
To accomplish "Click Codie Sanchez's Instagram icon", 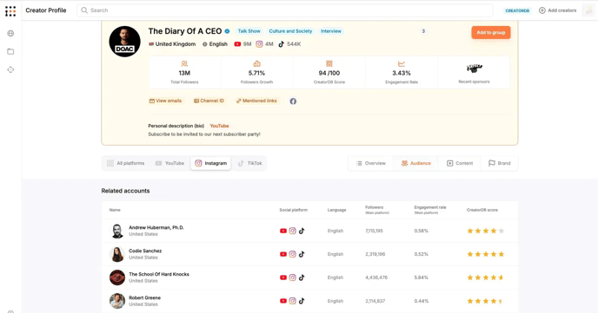I will (x=293, y=254).
